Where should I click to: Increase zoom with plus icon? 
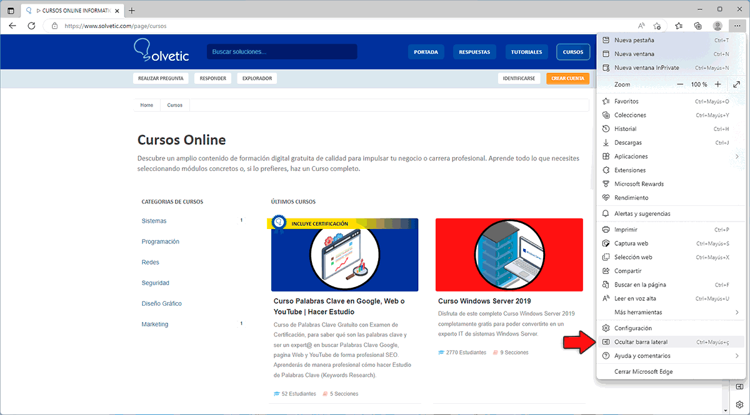[718, 84]
